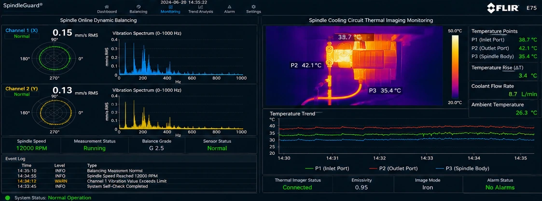Open the Alarm bell section
The image size is (542, 201).
pyautogui.click(x=230, y=9)
